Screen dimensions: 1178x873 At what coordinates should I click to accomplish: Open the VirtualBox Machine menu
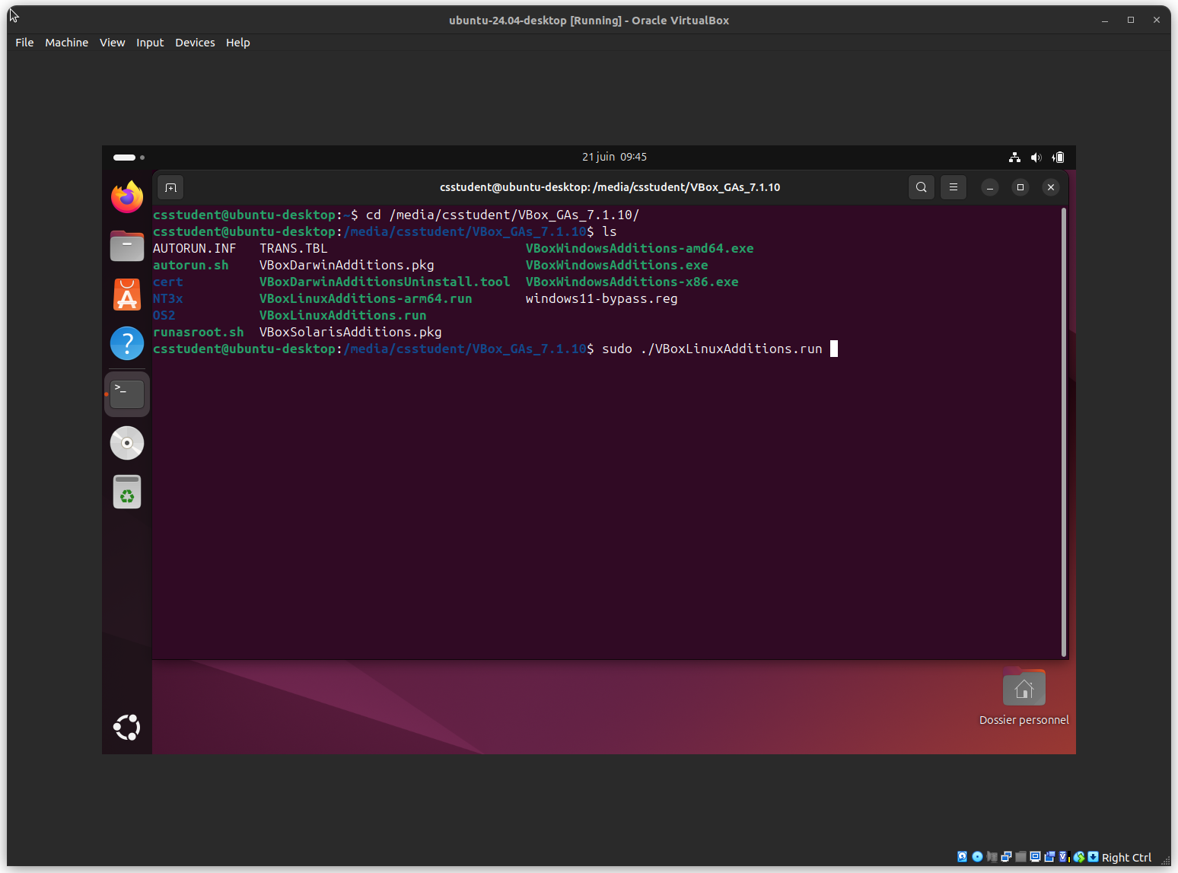click(66, 43)
